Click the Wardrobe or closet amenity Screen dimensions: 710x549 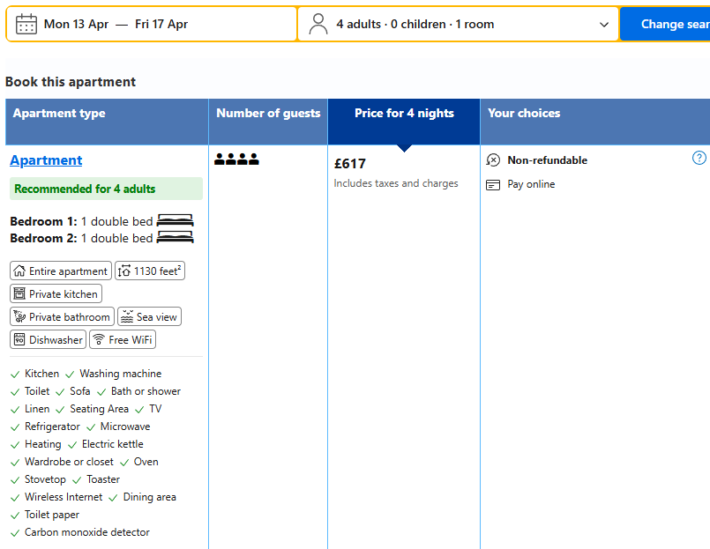point(69,462)
